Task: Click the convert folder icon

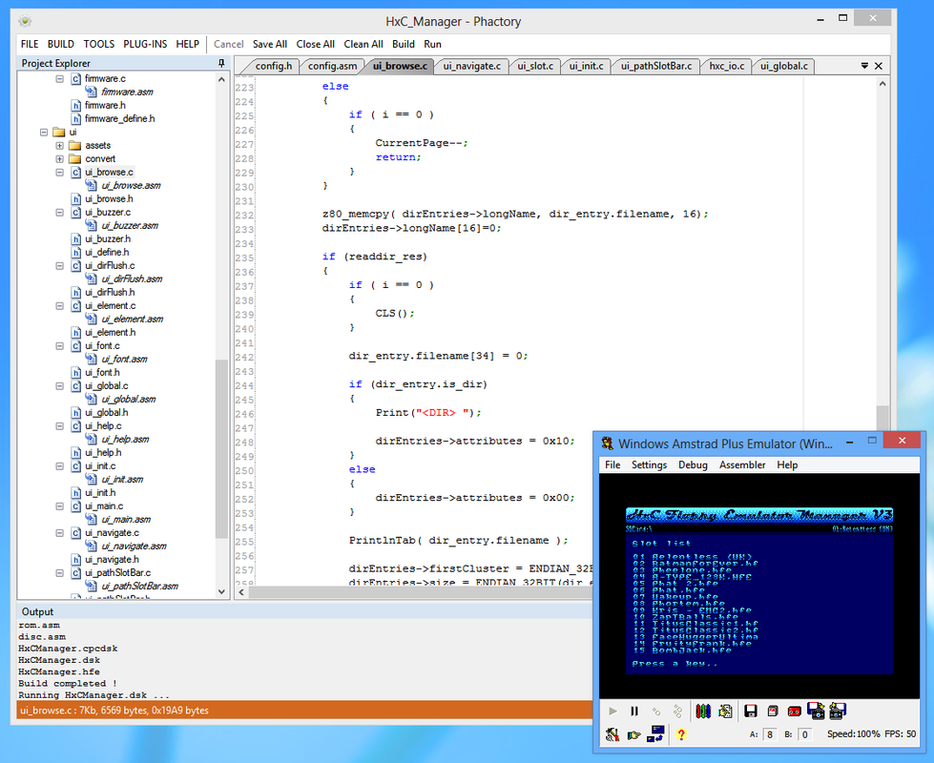Action: [x=74, y=159]
